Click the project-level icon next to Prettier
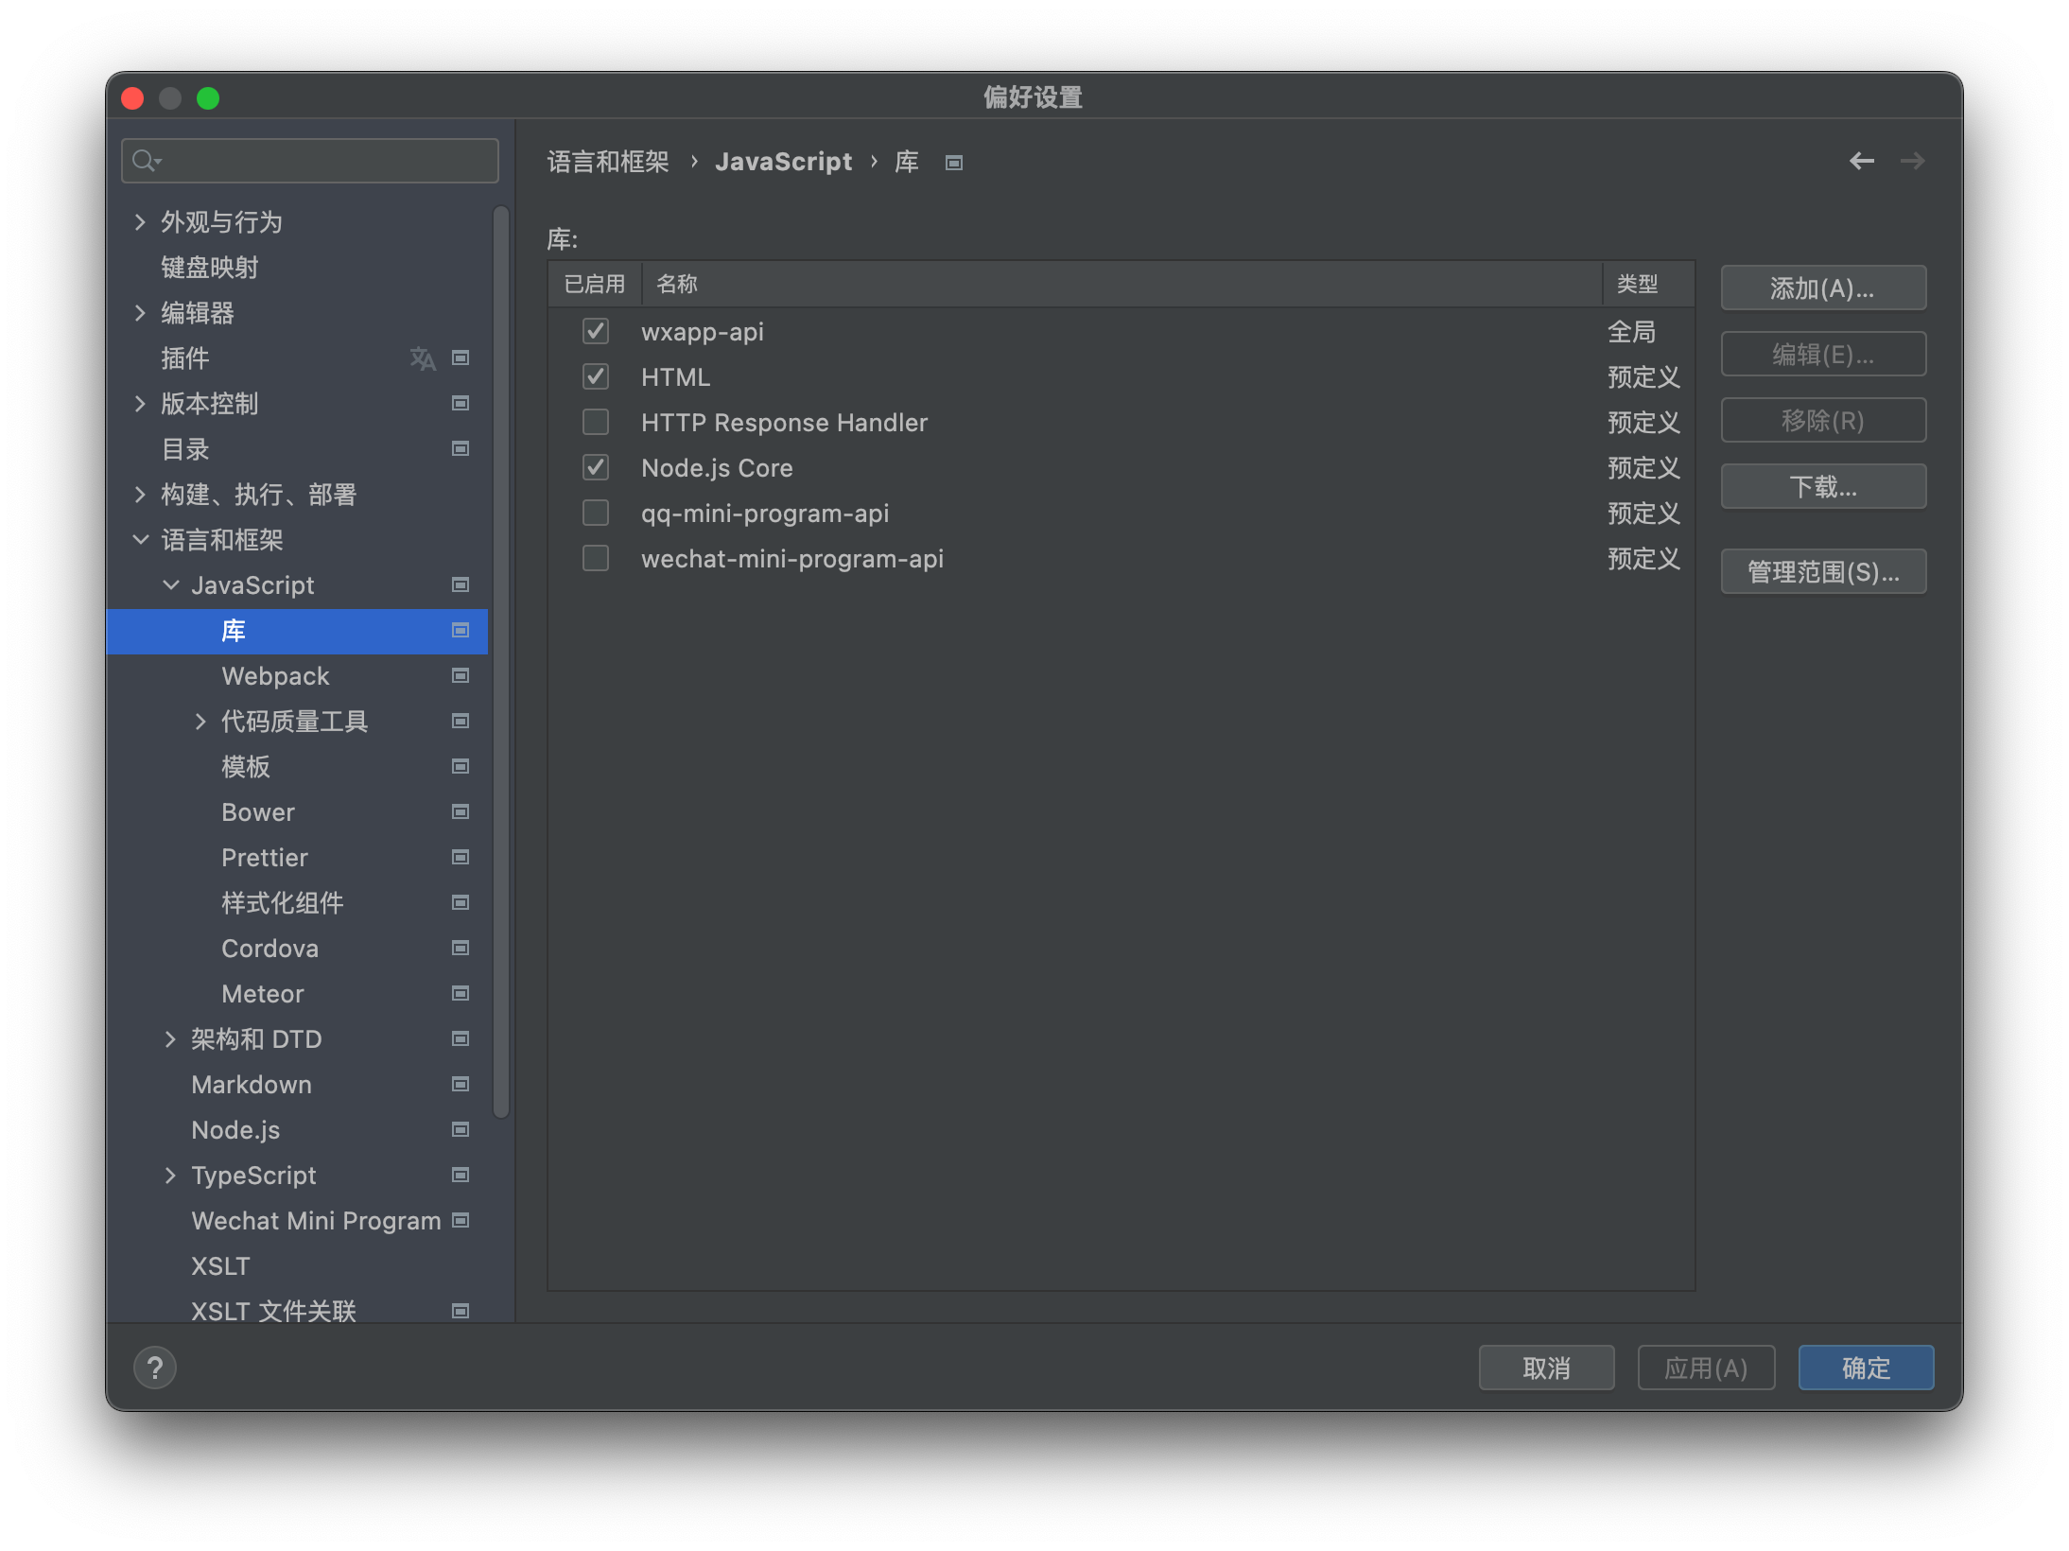This screenshot has width=2069, height=1551. 461,857
